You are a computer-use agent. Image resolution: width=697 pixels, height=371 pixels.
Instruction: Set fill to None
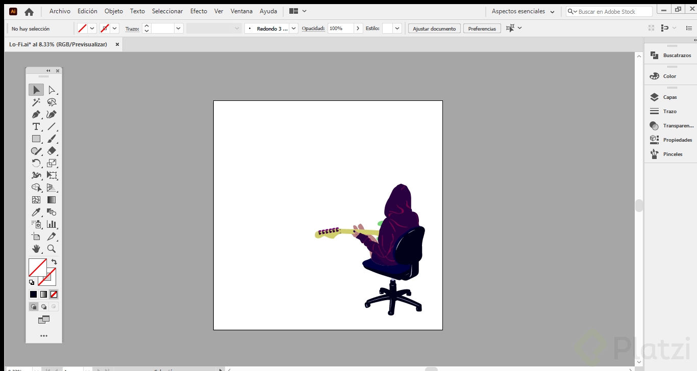click(x=53, y=294)
